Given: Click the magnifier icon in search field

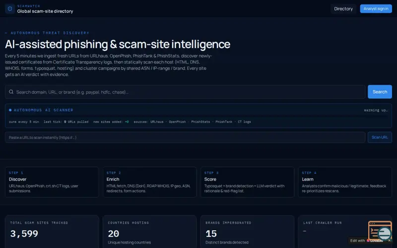Looking at the screenshot, I should [11, 92].
